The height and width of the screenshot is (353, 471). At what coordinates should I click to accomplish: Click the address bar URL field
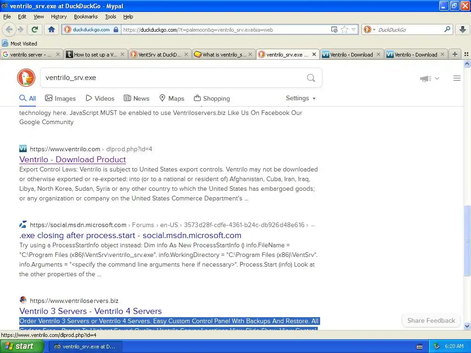click(225, 30)
